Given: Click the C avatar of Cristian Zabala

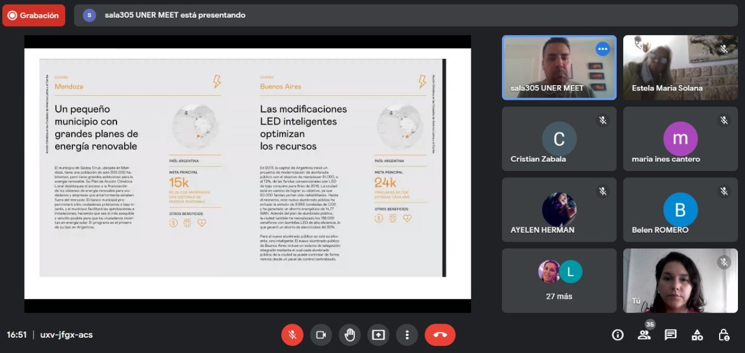Looking at the screenshot, I should [x=559, y=139].
